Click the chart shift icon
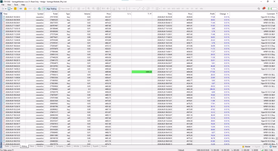 [108, 8]
